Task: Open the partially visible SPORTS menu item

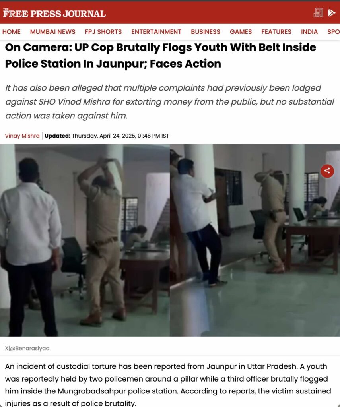Action: (334, 32)
